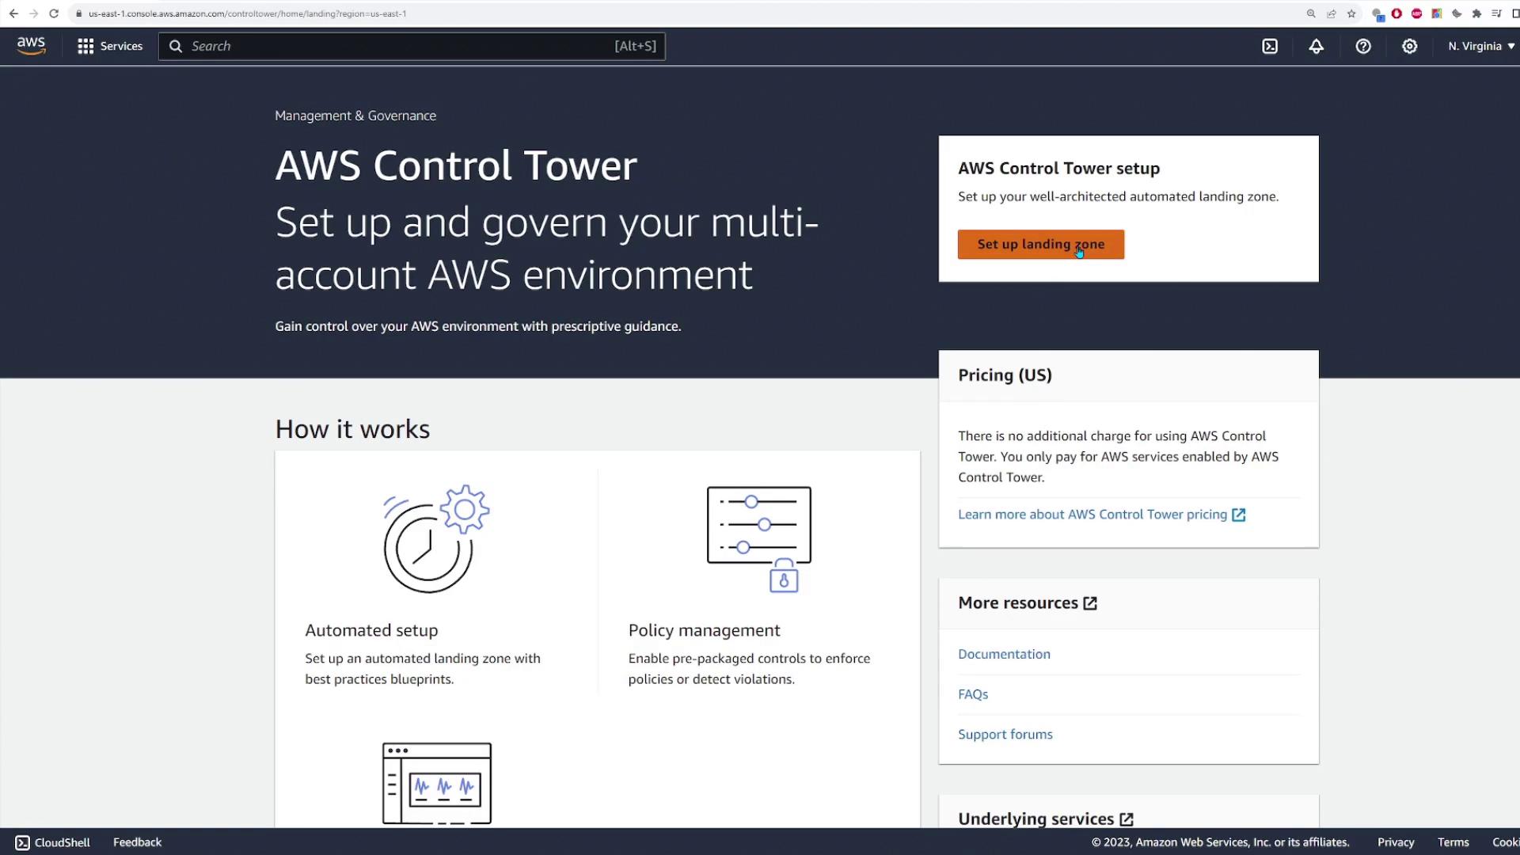The image size is (1520, 855).
Task: Open the settings gear in AWS header
Action: (1409, 46)
